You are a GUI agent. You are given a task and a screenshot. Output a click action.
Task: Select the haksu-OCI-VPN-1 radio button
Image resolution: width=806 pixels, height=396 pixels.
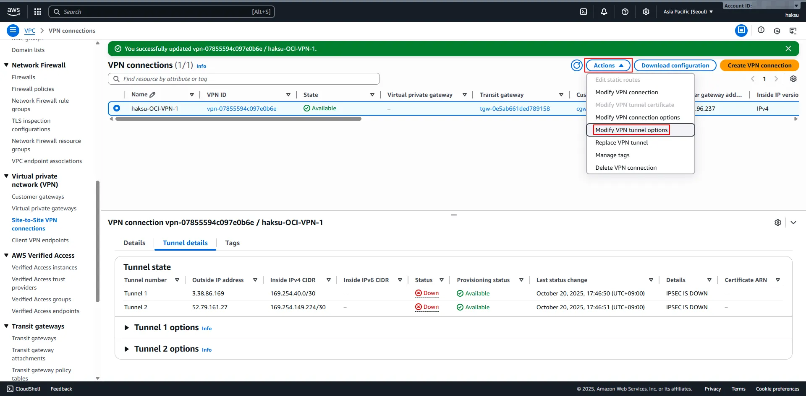pyautogui.click(x=117, y=108)
